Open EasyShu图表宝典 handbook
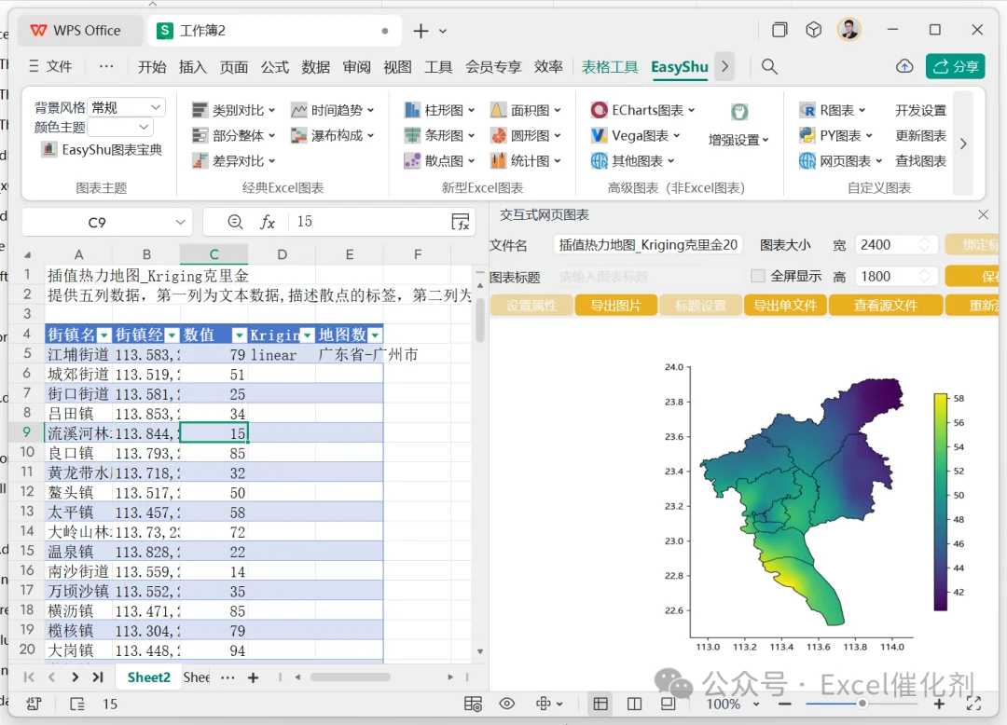The image size is (1007, 725). click(102, 150)
